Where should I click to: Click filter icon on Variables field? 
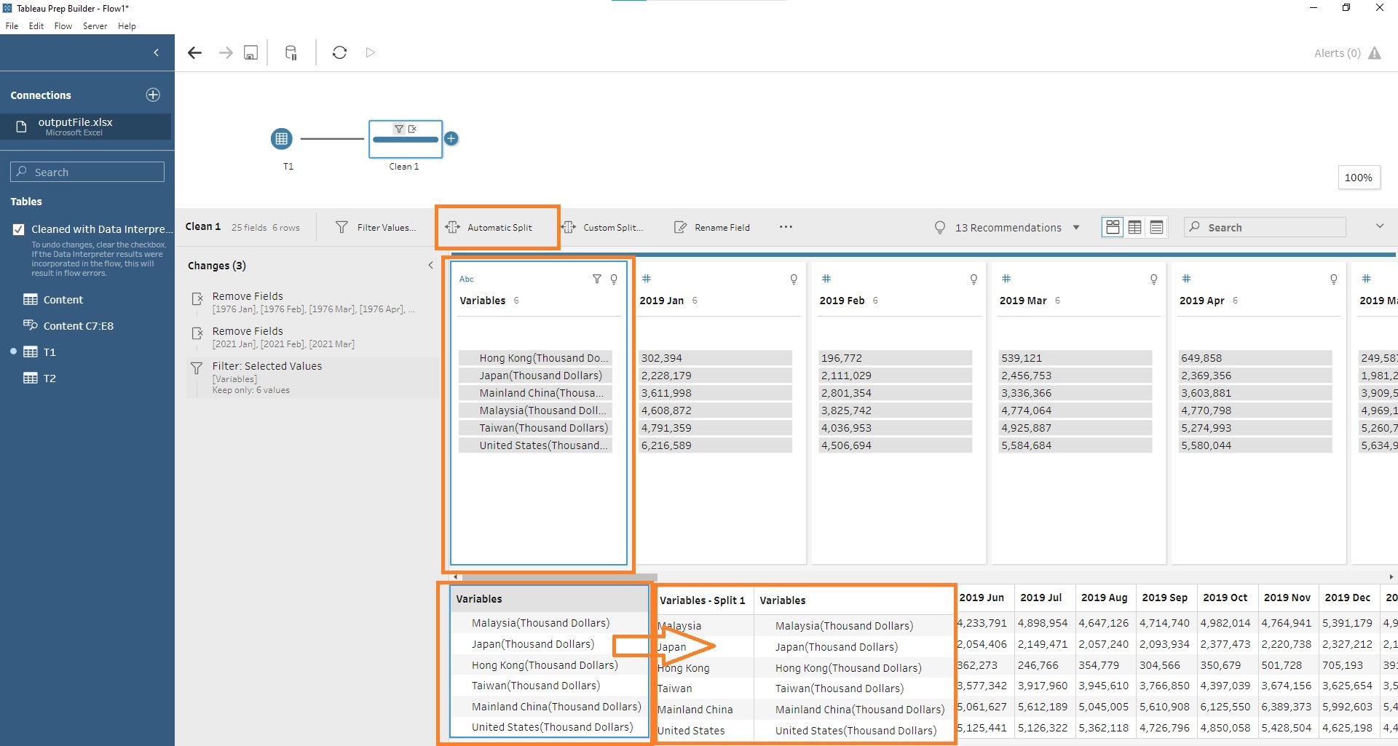click(x=597, y=279)
